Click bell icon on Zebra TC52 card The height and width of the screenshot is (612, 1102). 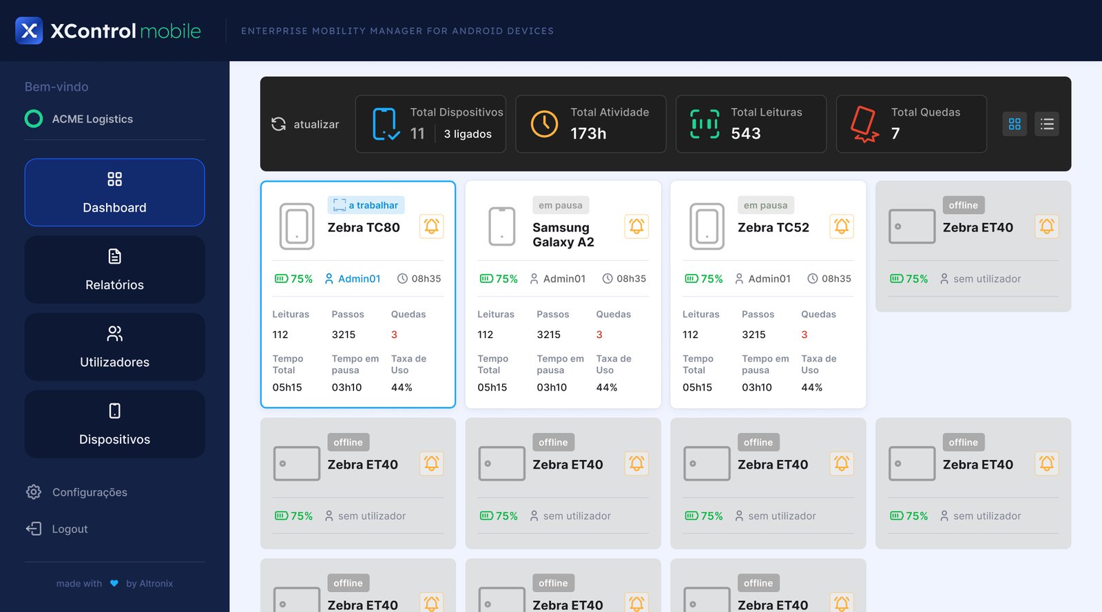click(842, 226)
